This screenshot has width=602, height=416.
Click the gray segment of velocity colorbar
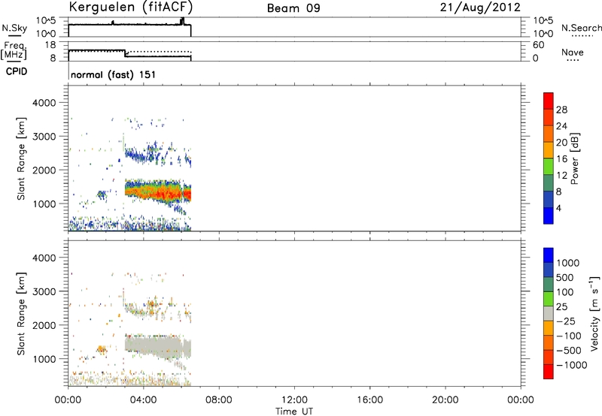point(549,314)
